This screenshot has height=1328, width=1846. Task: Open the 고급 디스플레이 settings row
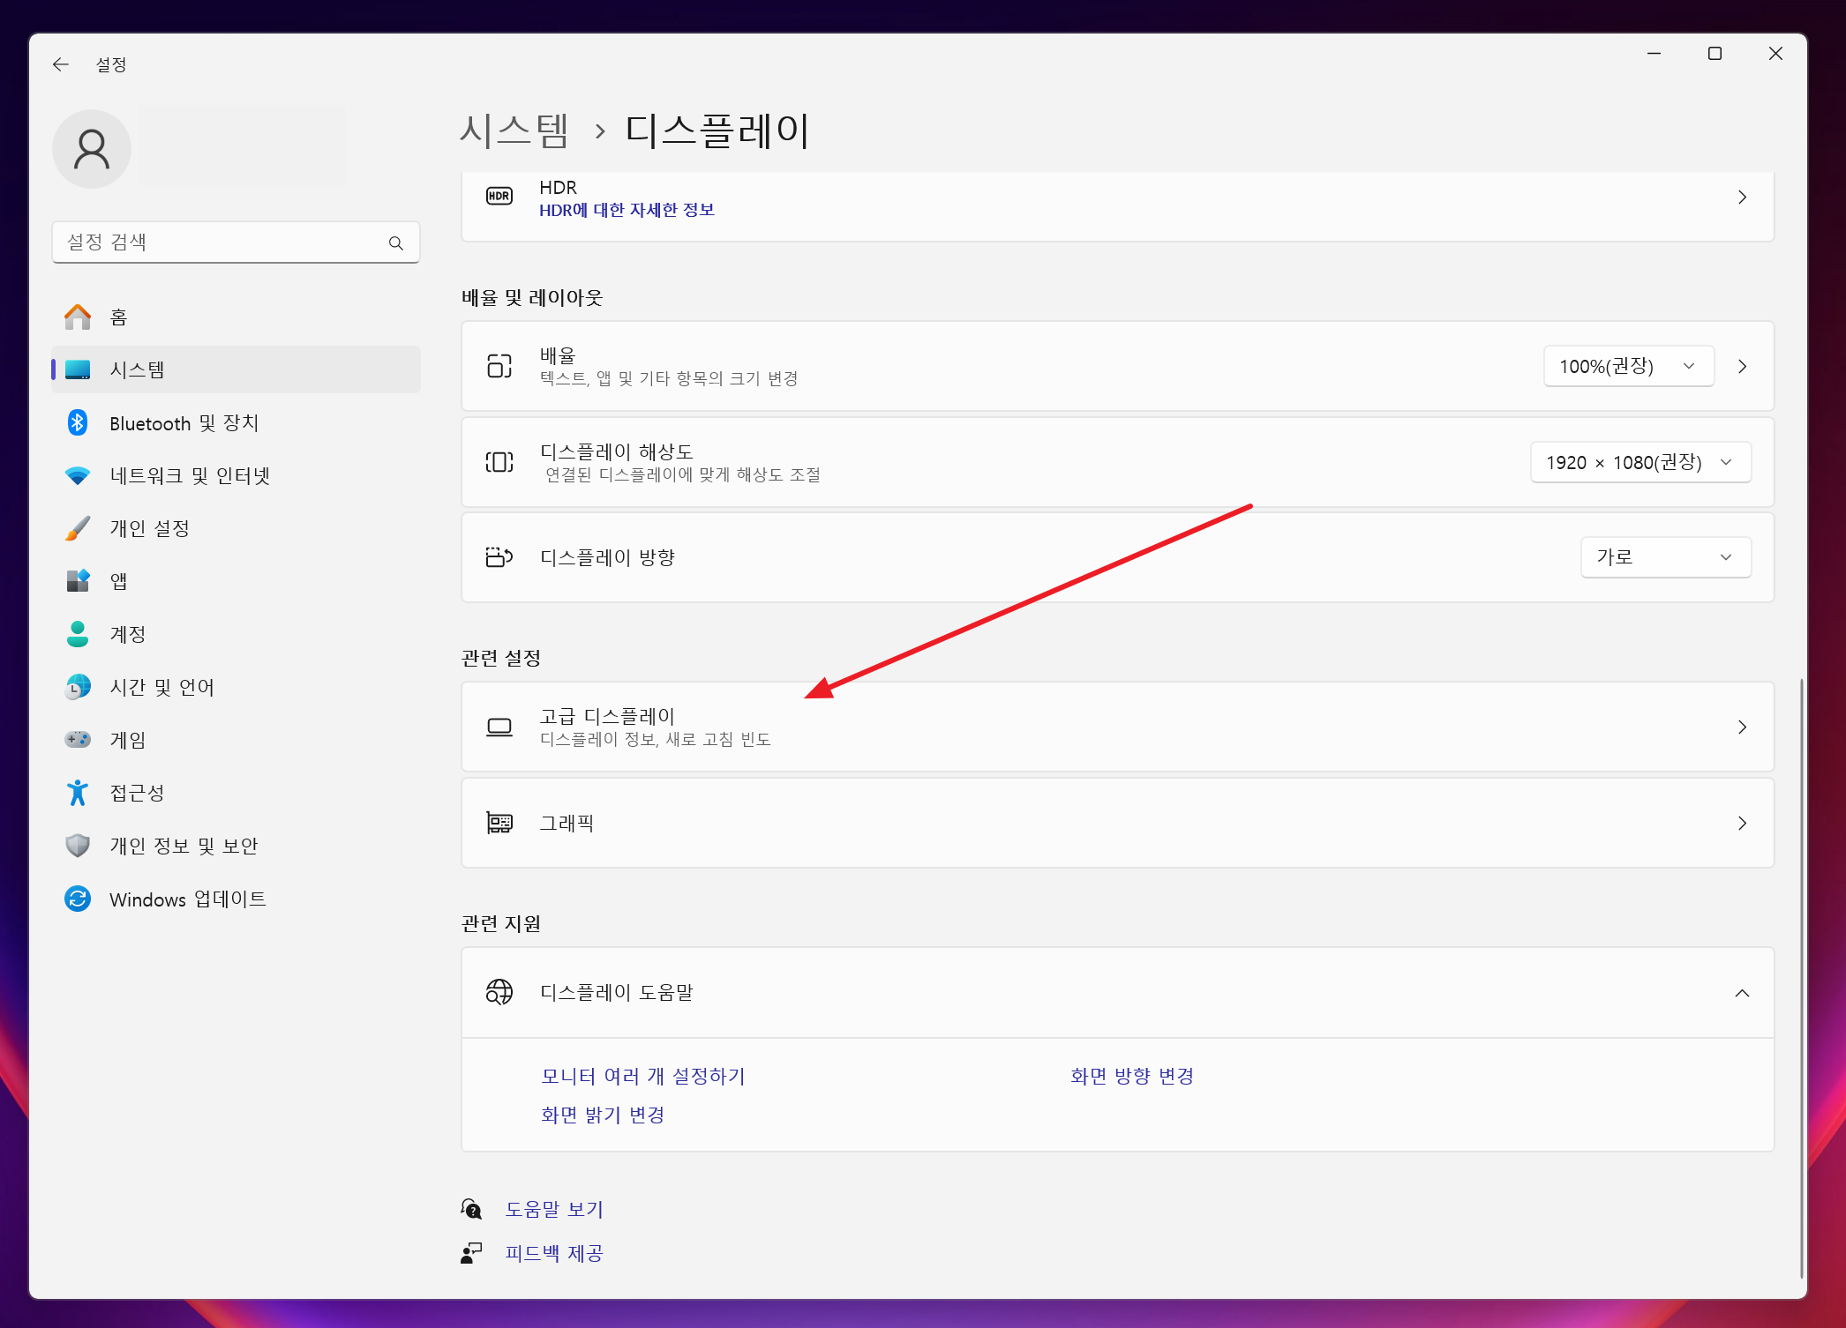[x=1116, y=727]
